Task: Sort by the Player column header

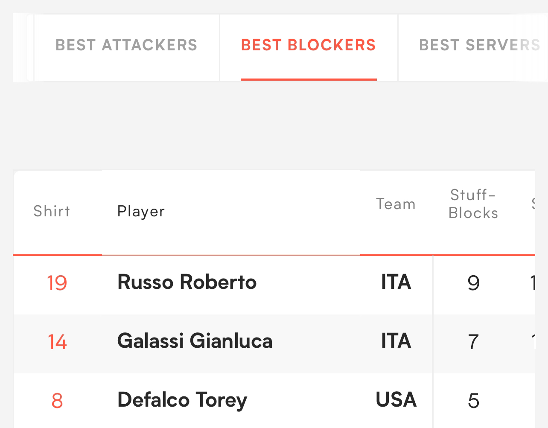Action: pos(141,211)
